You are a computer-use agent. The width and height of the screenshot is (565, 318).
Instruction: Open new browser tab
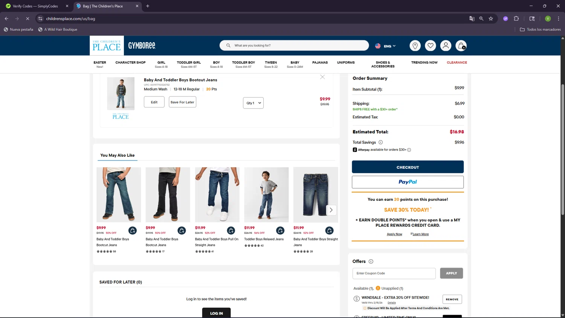coord(148,6)
